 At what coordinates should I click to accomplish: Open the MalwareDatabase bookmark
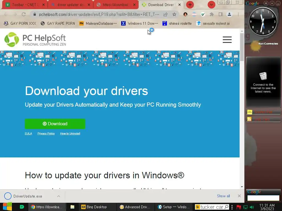click(98, 24)
